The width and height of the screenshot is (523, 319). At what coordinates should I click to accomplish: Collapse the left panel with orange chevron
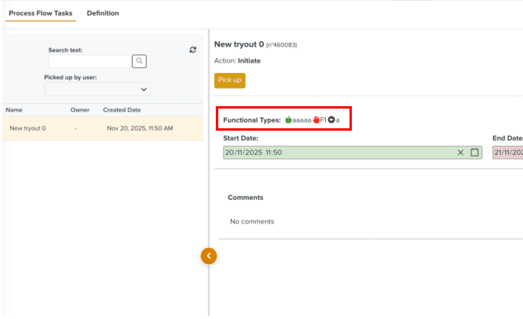209,256
